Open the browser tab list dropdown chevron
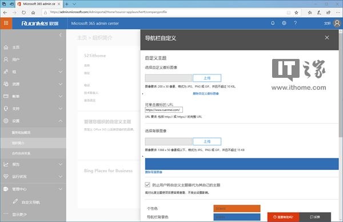 (74, 4)
